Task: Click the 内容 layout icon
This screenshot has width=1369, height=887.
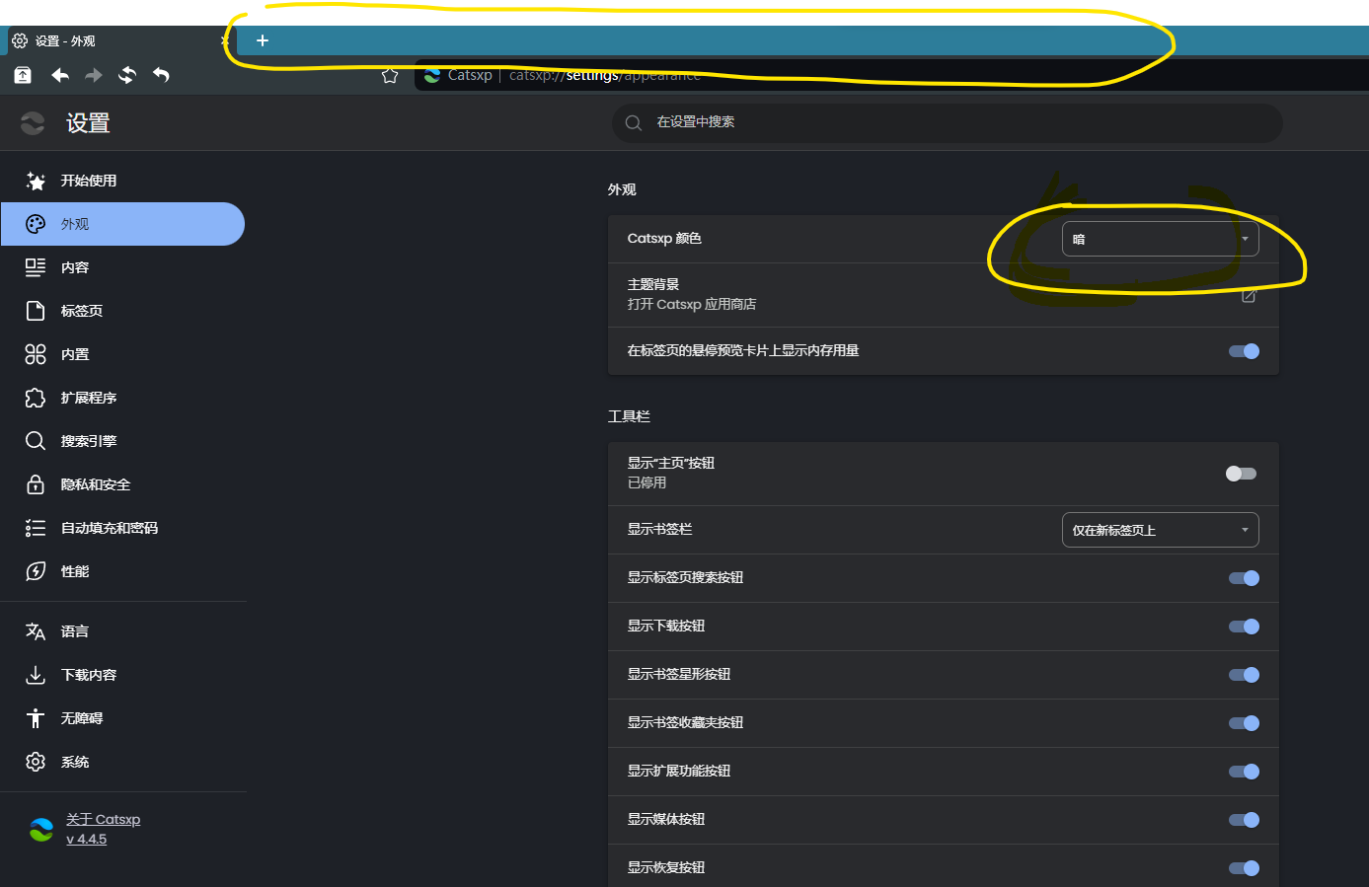Action: click(x=36, y=267)
